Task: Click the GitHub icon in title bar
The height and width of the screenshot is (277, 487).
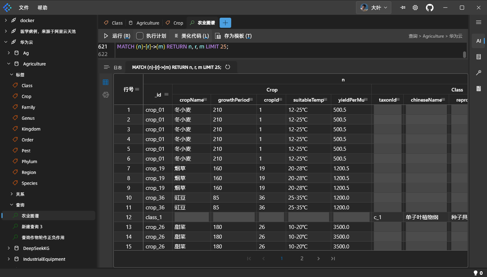Action: 430,8
